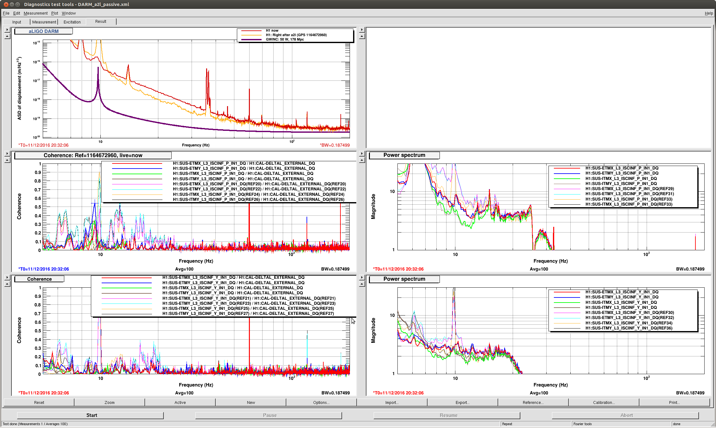Viewport: 716px width, 428px height.
Task: Click the Zoom button
Action: pos(110,402)
